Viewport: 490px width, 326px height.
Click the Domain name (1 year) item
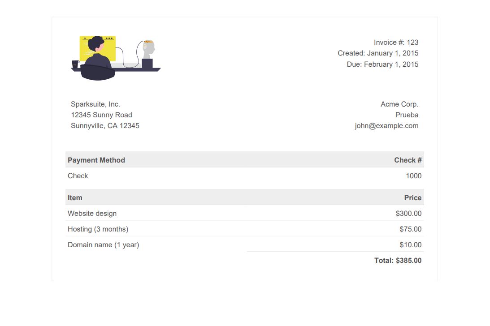(x=104, y=245)
